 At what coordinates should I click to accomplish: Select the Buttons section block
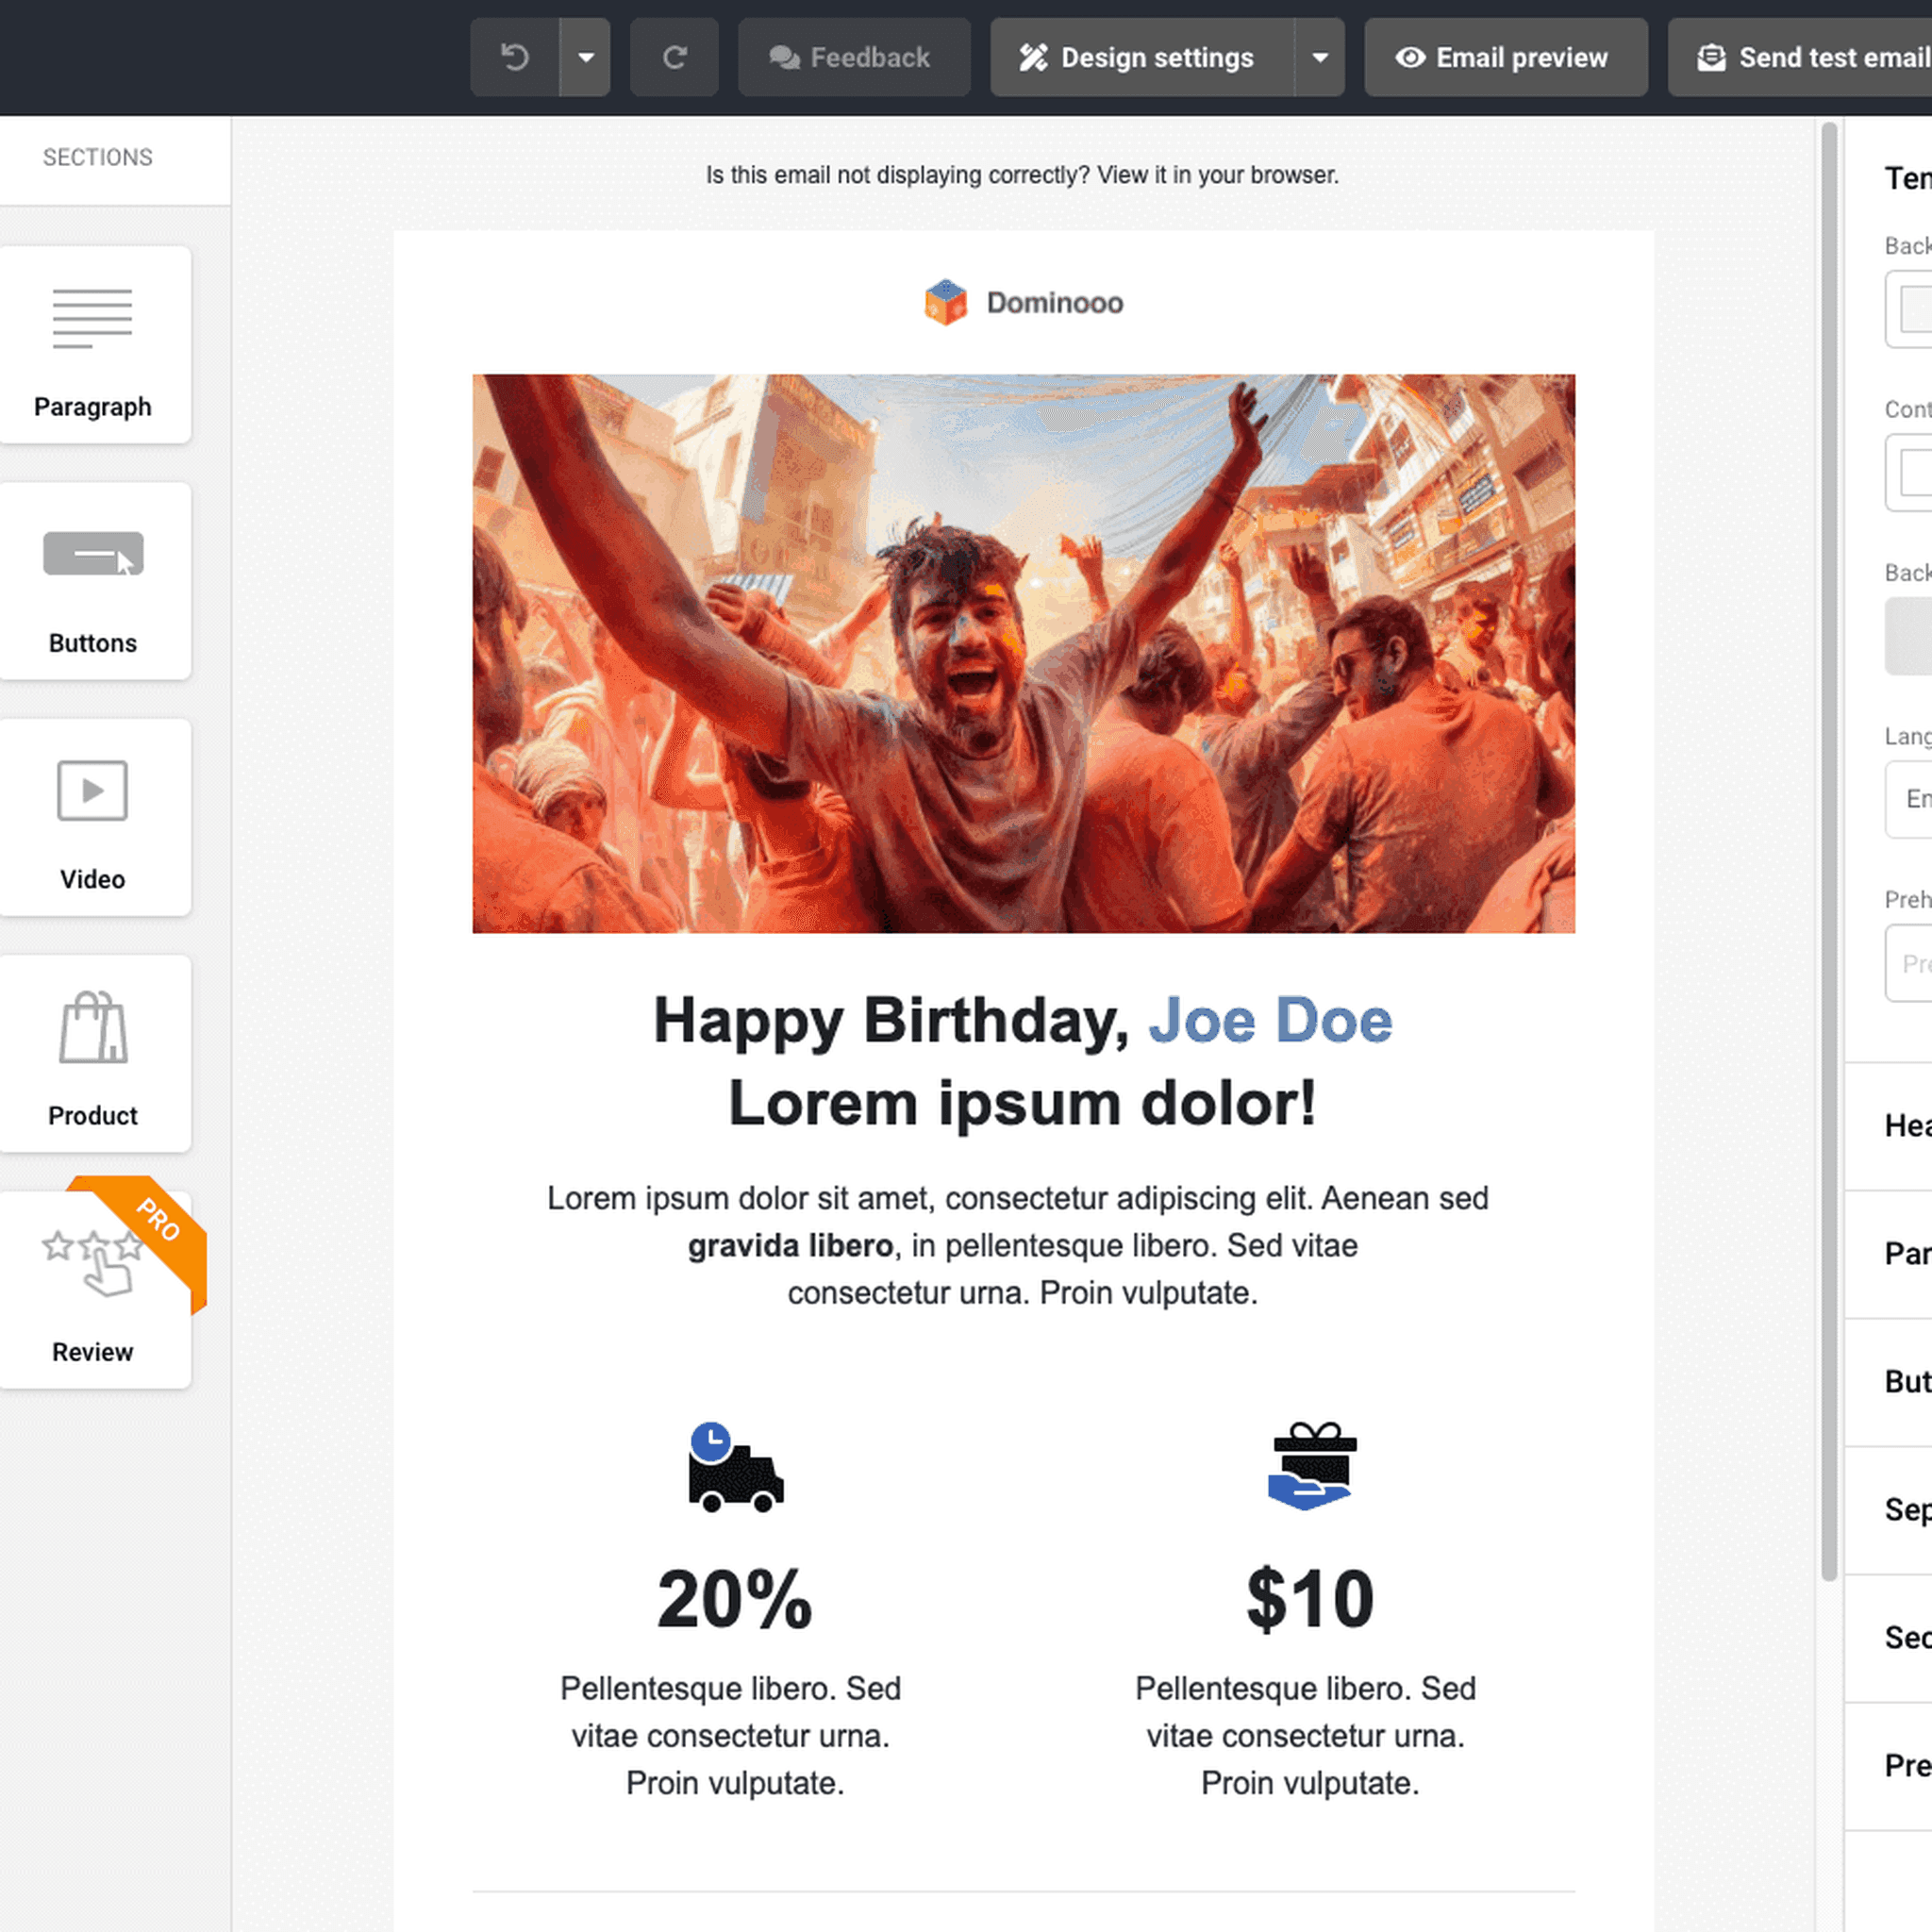tap(93, 581)
